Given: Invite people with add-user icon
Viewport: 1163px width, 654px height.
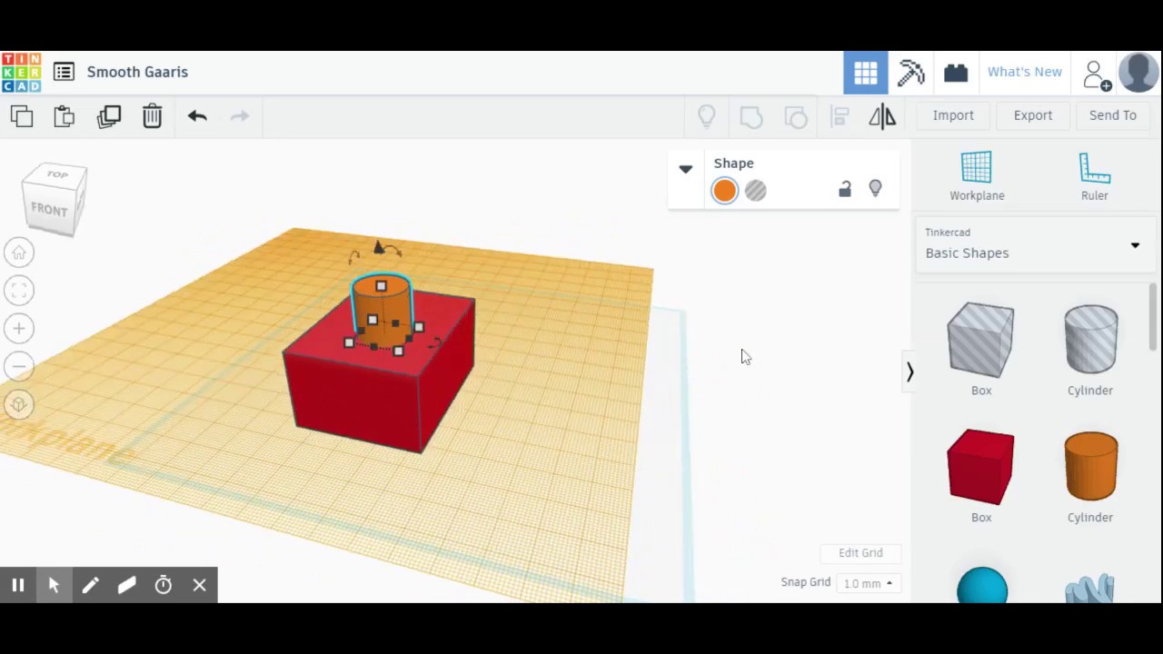Looking at the screenshot, I should click(1097, 74).
